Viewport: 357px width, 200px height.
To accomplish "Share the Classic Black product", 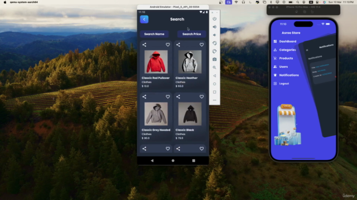I will pyautogui.click(x=178, y=97).
